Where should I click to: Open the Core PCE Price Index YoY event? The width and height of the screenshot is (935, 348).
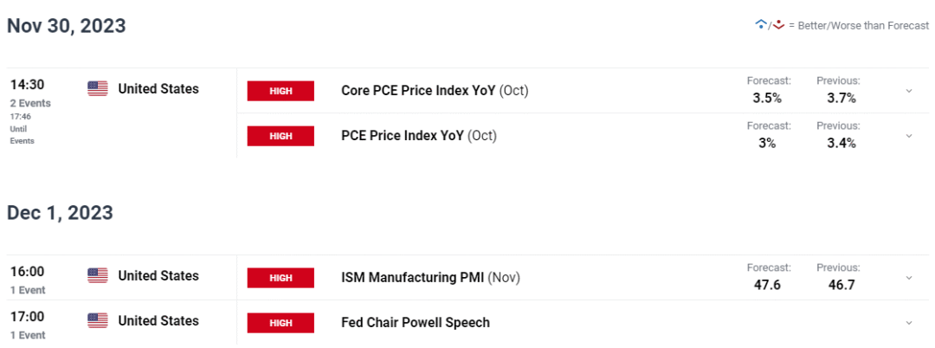418,90
